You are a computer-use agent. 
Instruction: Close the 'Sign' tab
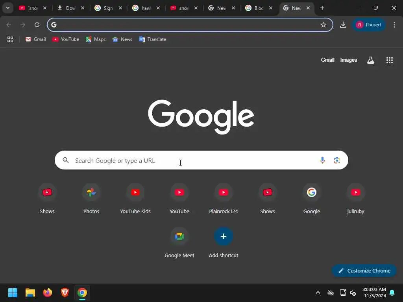click(x=120, y=8)
